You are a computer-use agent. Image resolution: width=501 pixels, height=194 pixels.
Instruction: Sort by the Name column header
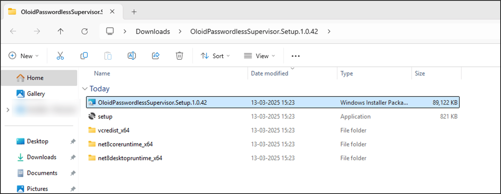click(102, 74)
